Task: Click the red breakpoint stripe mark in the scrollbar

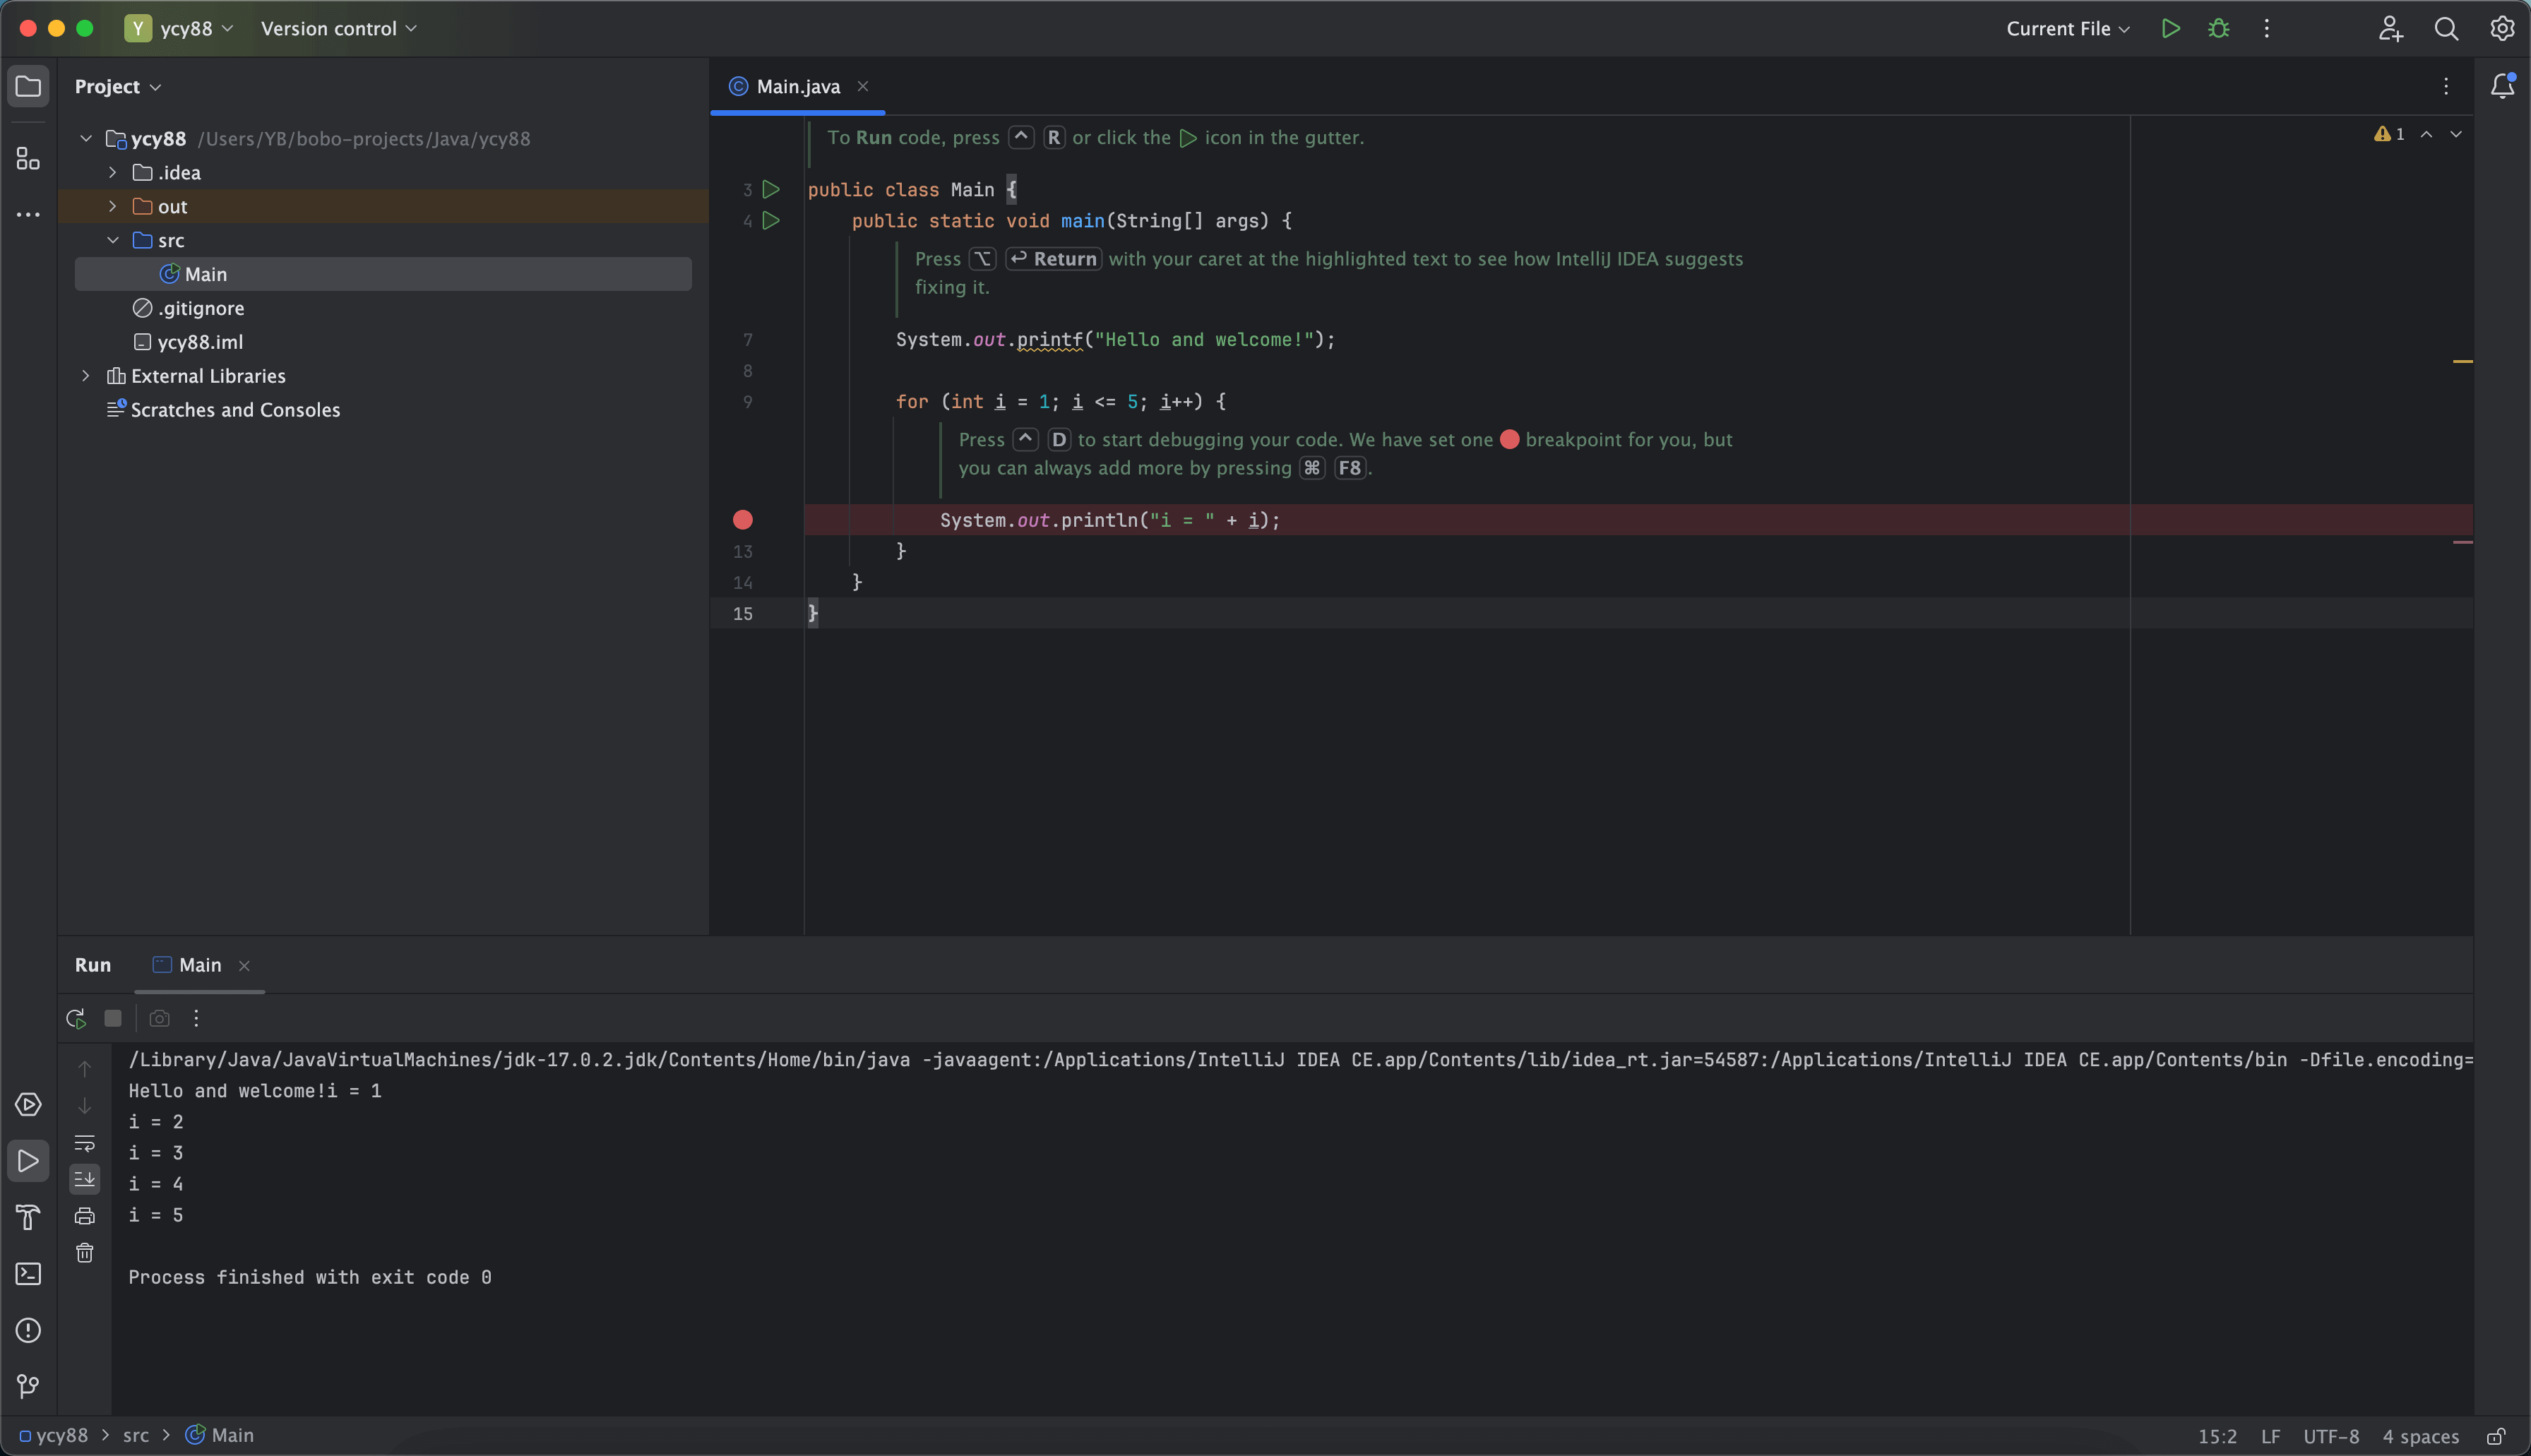Action: 2463,542
